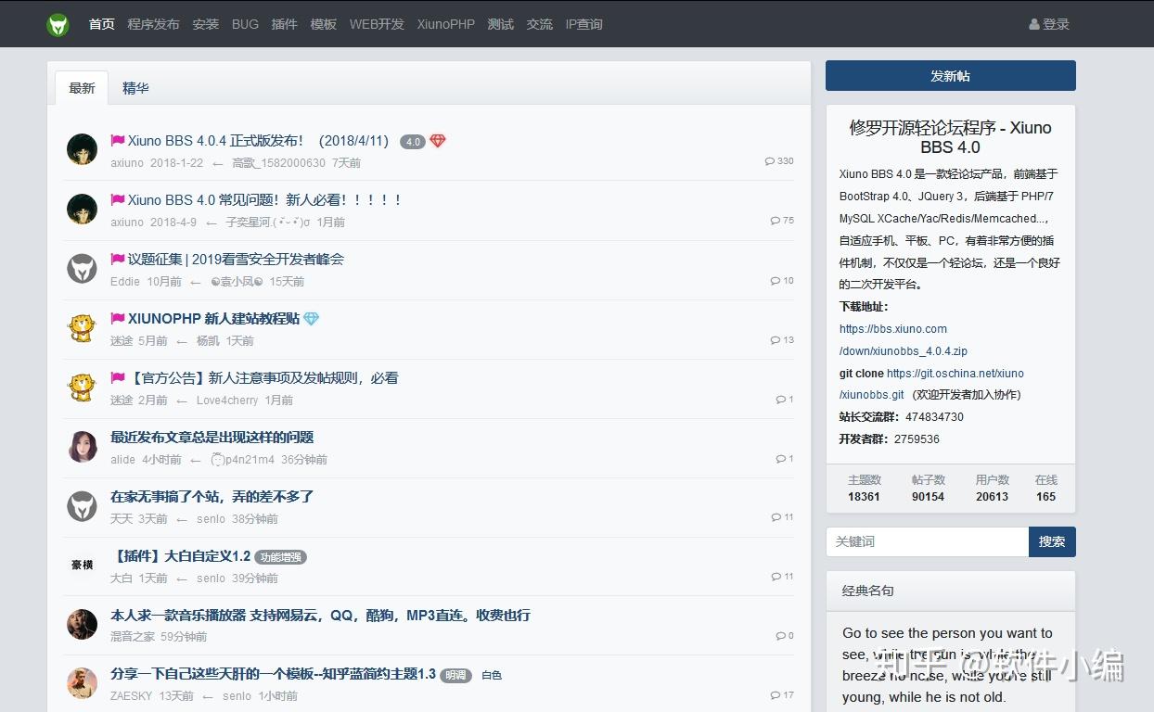Viewport: 1154px width, 712px height.
Task: Click the blue diamond icon on 新人建站教程贴
Action: point(311,319)
